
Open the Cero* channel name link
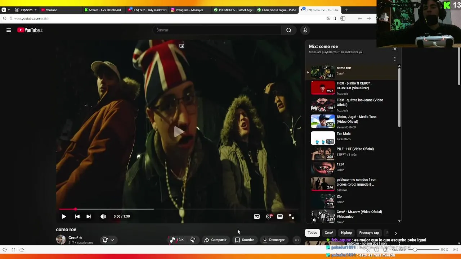click(73, 238)
